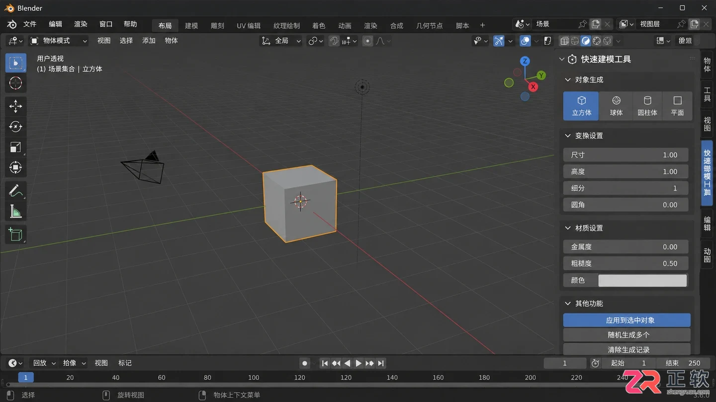Select the Scale tool
This screenshot has width=716, height=402.
(x=16, y=147)
